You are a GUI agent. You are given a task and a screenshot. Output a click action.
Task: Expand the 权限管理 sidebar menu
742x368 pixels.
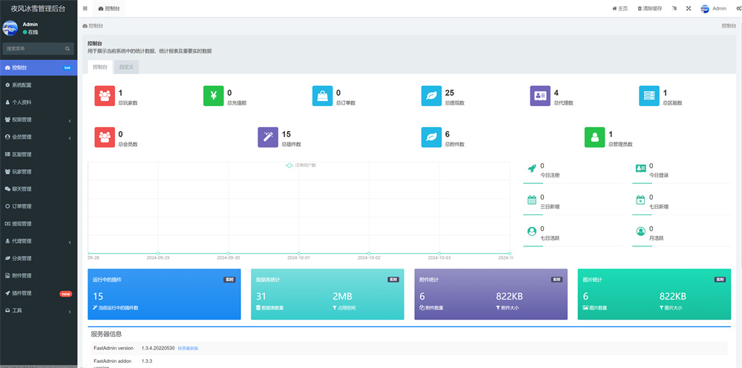tap(39, 119)
